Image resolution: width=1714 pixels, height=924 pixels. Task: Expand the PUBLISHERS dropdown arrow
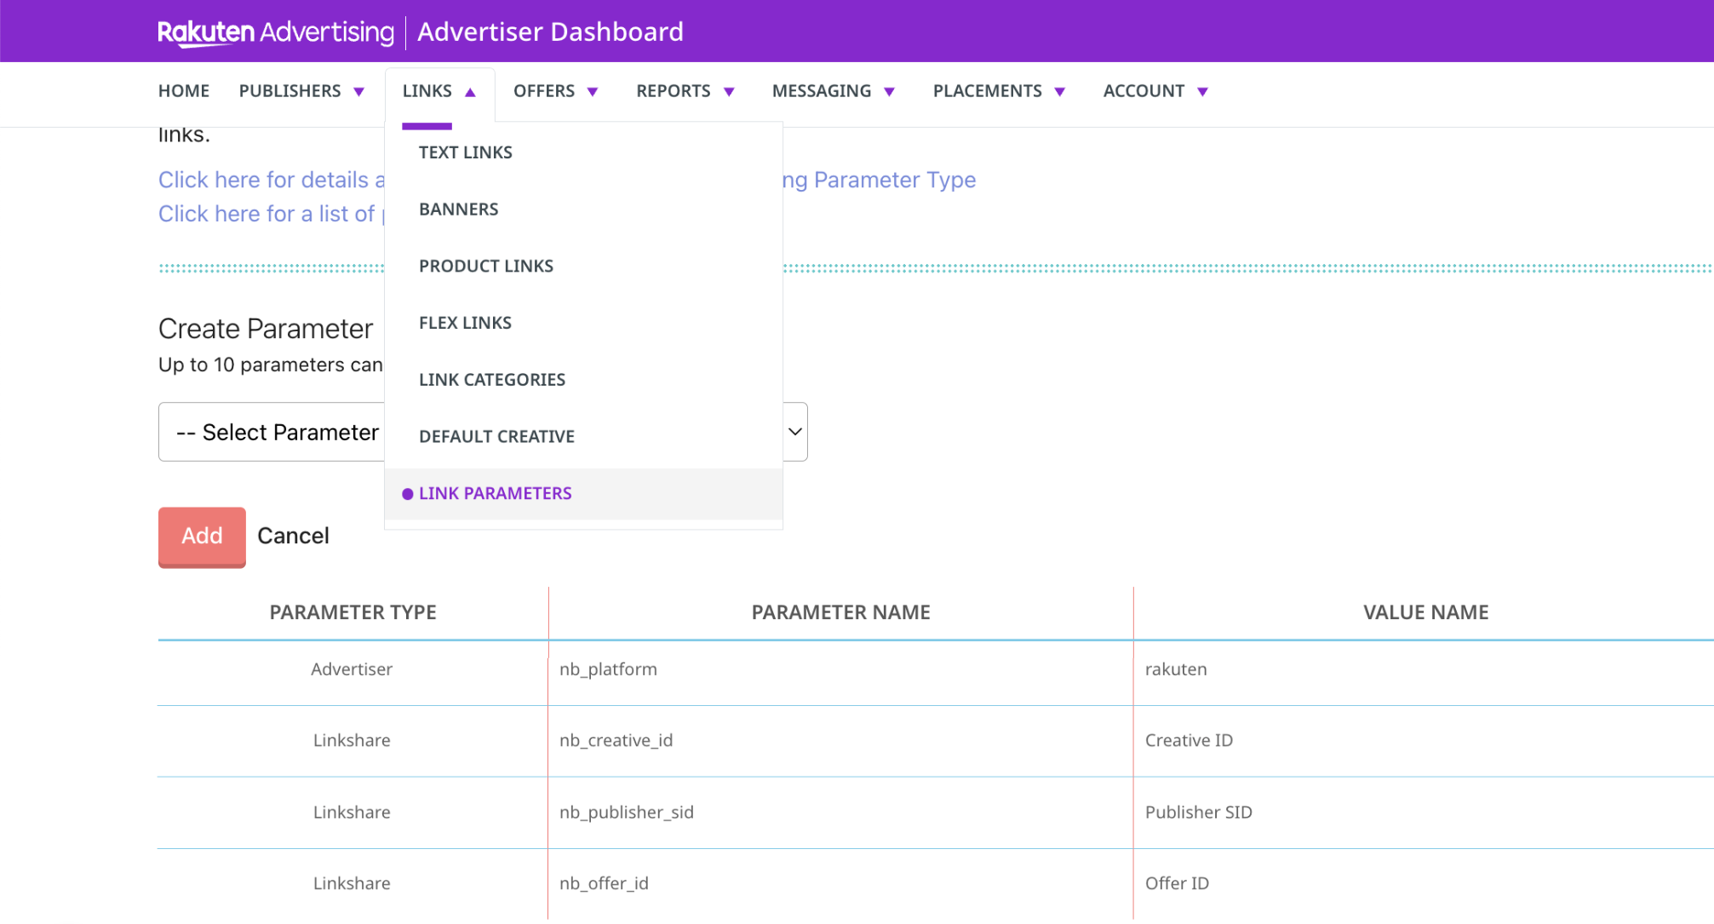tap(359, 92)
